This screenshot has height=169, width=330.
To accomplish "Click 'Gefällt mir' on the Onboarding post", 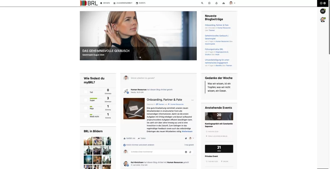I will (129, 138).
